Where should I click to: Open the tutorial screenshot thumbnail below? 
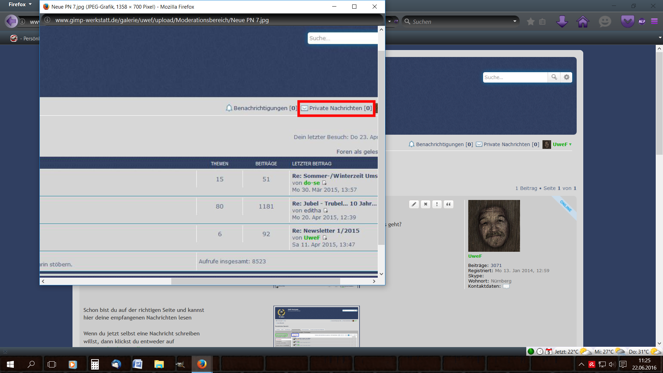click(x=316, y=326)
